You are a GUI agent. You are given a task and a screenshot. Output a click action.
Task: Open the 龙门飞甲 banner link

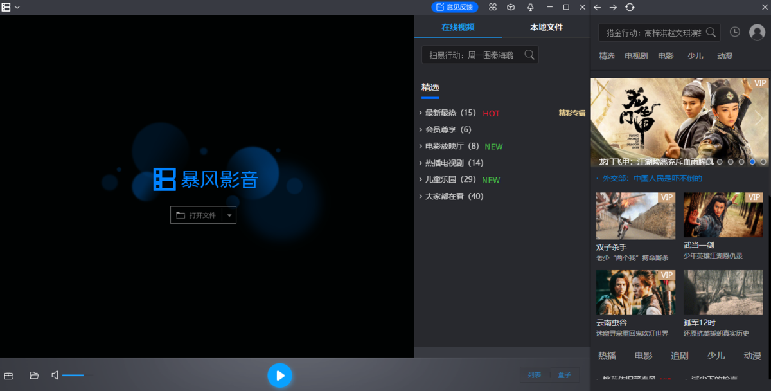pyautogui.click(x=679, y=122)
